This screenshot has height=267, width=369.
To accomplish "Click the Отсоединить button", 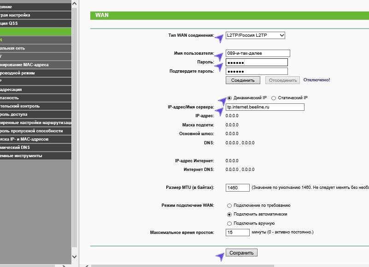I will [282, 80].
